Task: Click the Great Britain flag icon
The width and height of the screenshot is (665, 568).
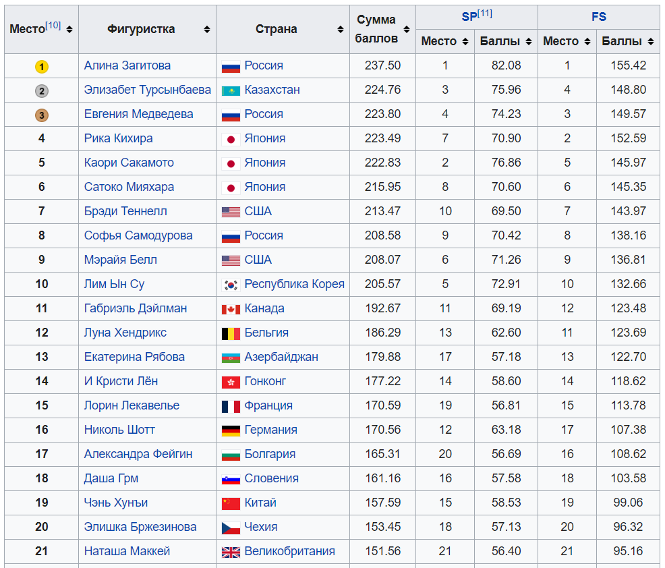Action: (231, 552)
